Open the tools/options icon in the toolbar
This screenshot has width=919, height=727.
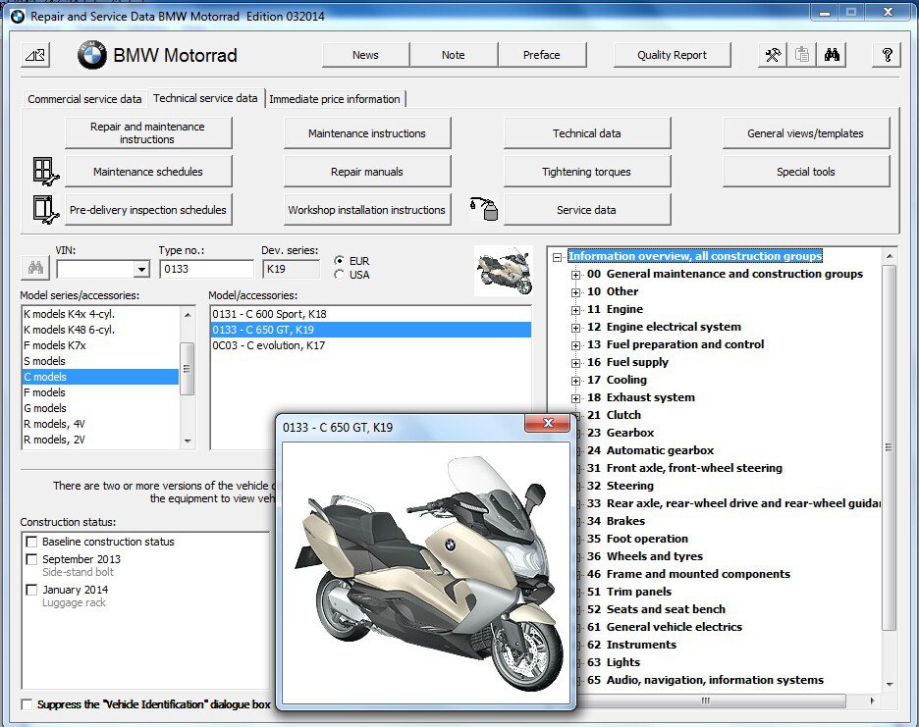pyautogui.click(x=773, y=55)
